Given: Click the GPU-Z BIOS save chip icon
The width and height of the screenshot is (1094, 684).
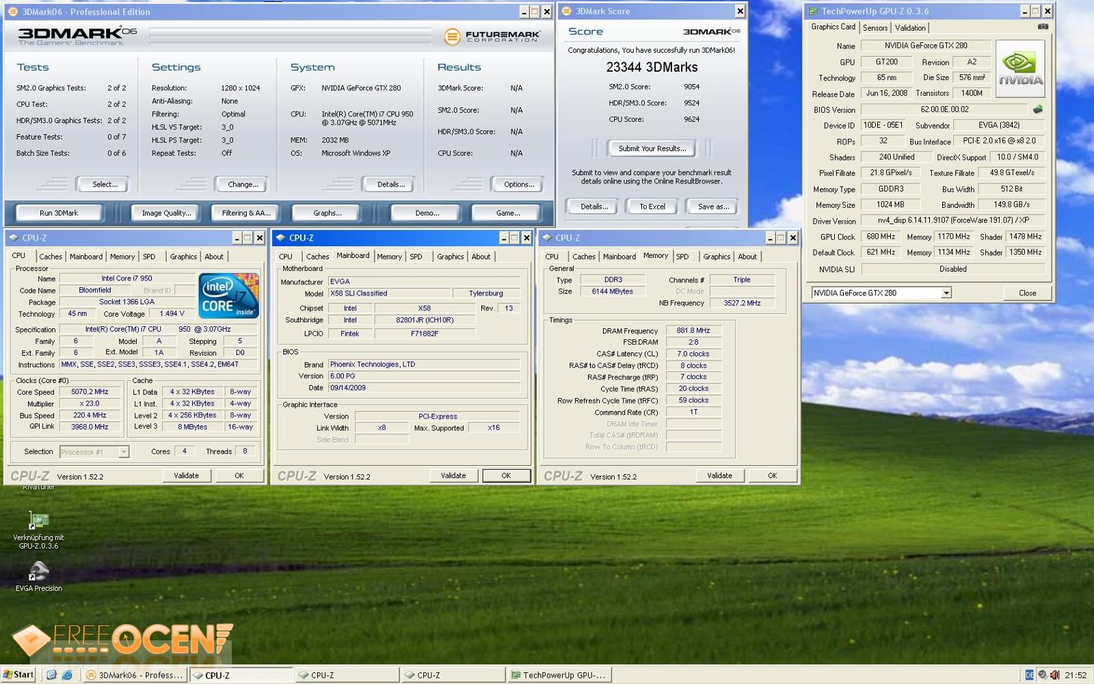Looking at the screenshot, I should [x=1038, y=109].
